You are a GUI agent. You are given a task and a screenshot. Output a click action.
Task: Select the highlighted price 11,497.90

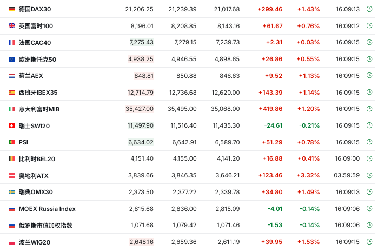click(x=140, y=125)
